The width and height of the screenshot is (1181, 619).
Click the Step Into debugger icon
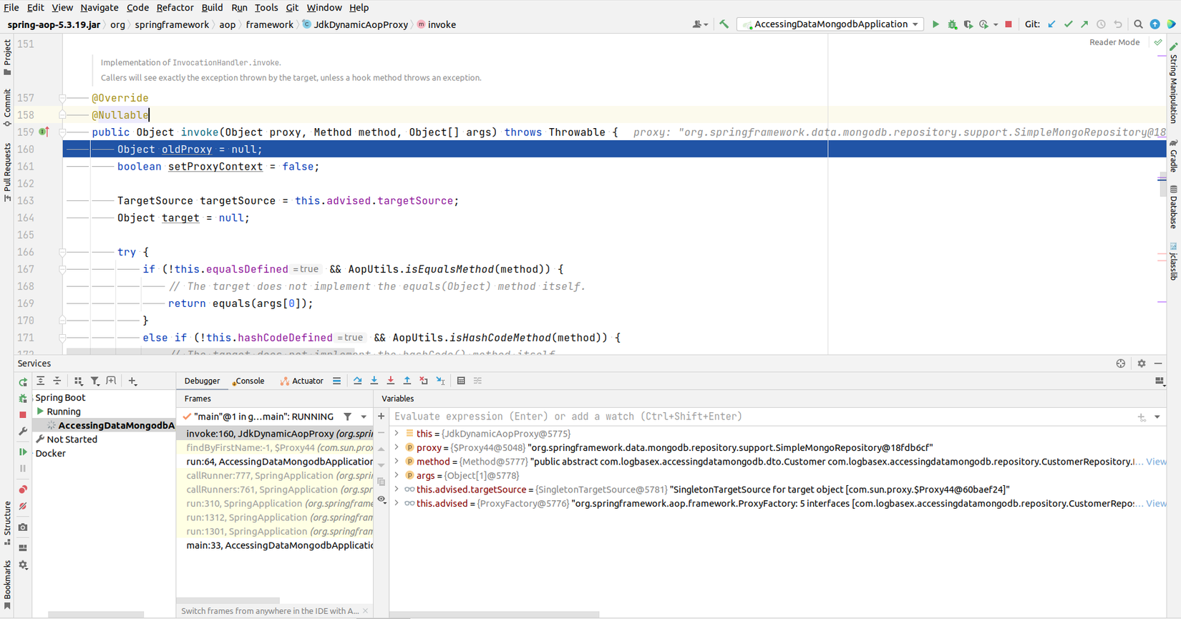[x=374, y=381]
